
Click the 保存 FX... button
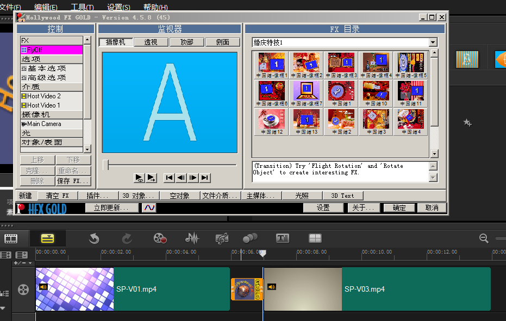pyautogui.click(x=73, y=181)
